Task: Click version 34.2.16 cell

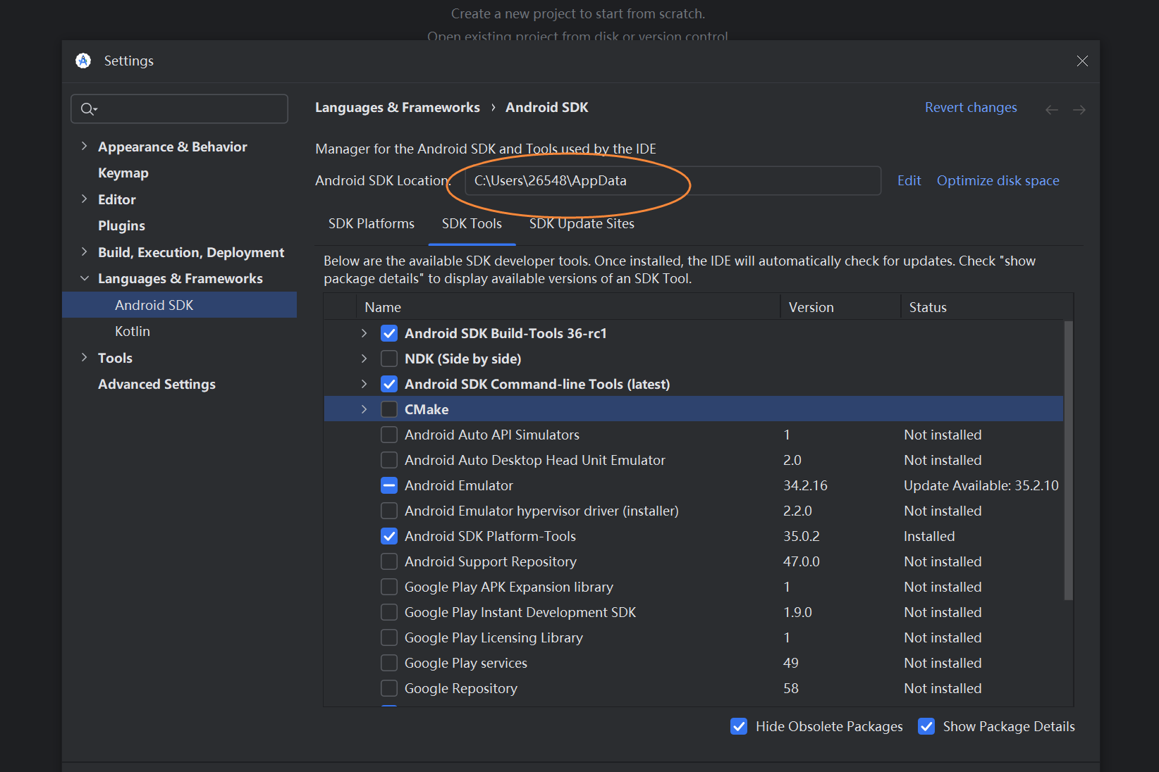Action: point(805,485)
